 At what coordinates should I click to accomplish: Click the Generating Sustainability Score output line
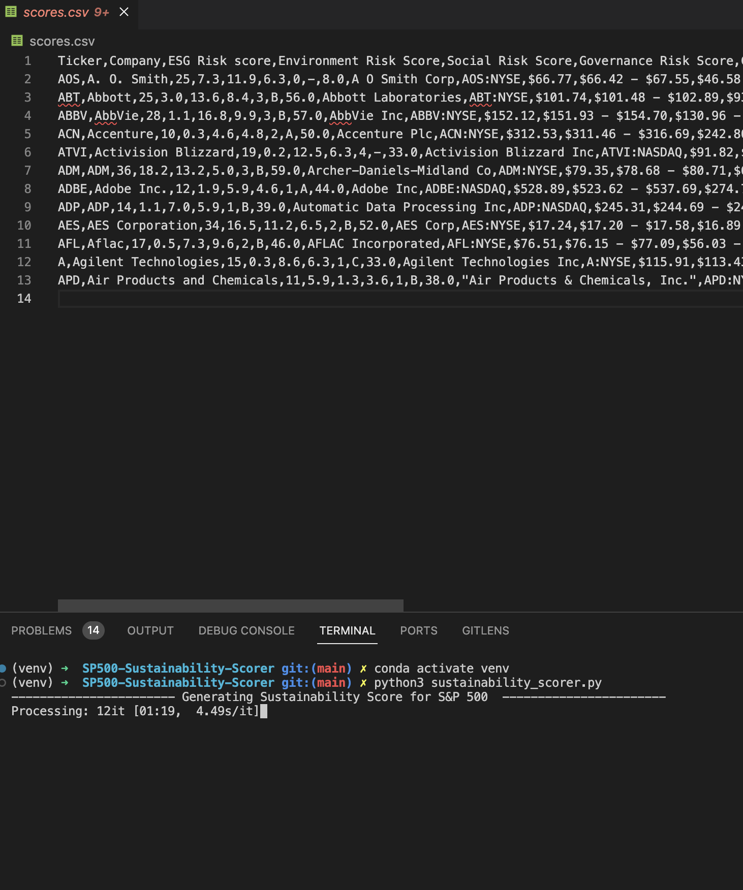338,697
